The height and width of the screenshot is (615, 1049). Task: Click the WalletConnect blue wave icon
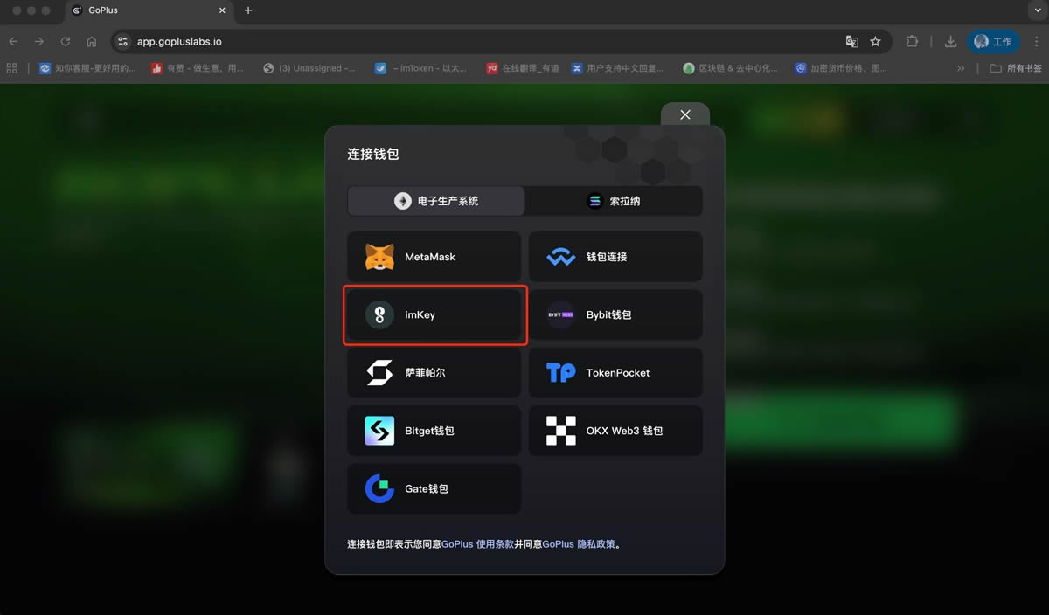(x=560, y=258)
